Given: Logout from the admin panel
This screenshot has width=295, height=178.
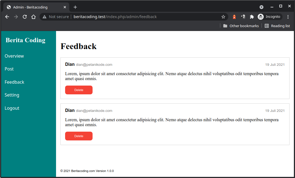Looking at the screenshot, I should (12, 108).
